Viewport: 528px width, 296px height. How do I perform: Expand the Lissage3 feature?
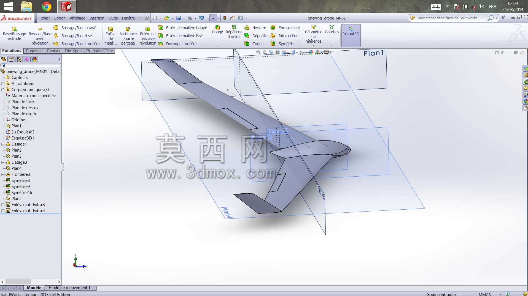(x=3, y=162)
